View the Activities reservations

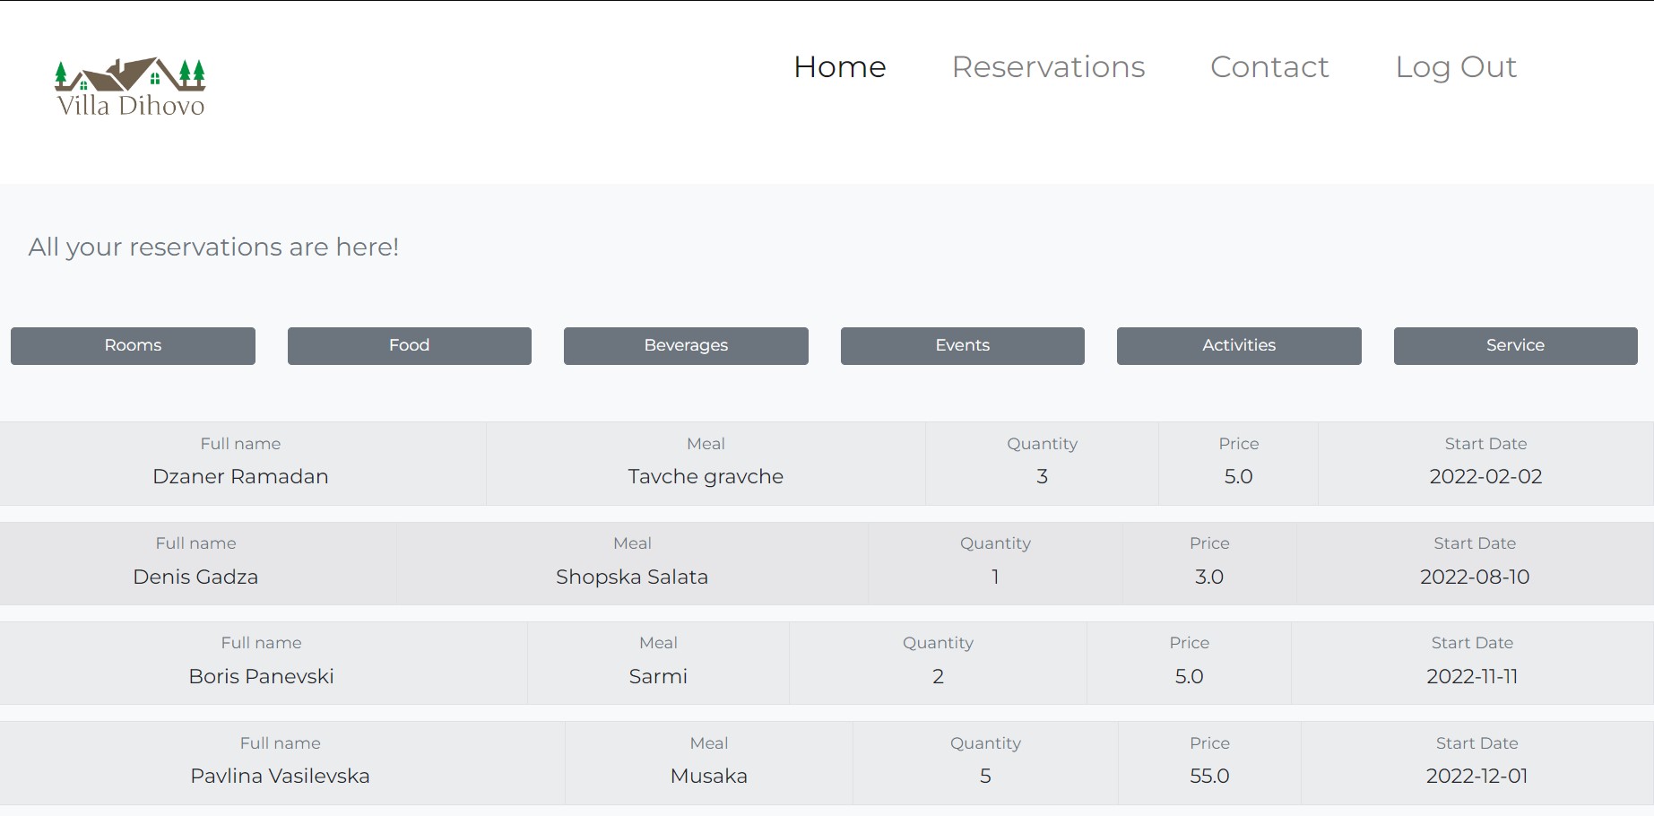[x=1238, y=346]
